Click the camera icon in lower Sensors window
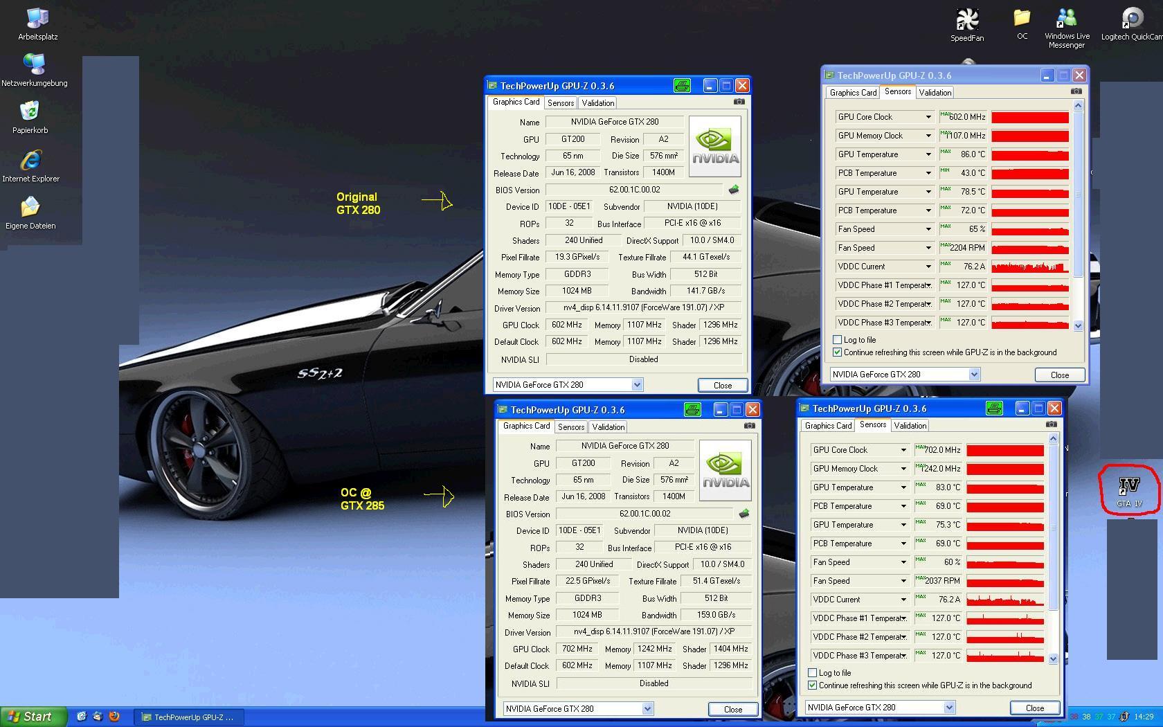 tap(1051, 424)
